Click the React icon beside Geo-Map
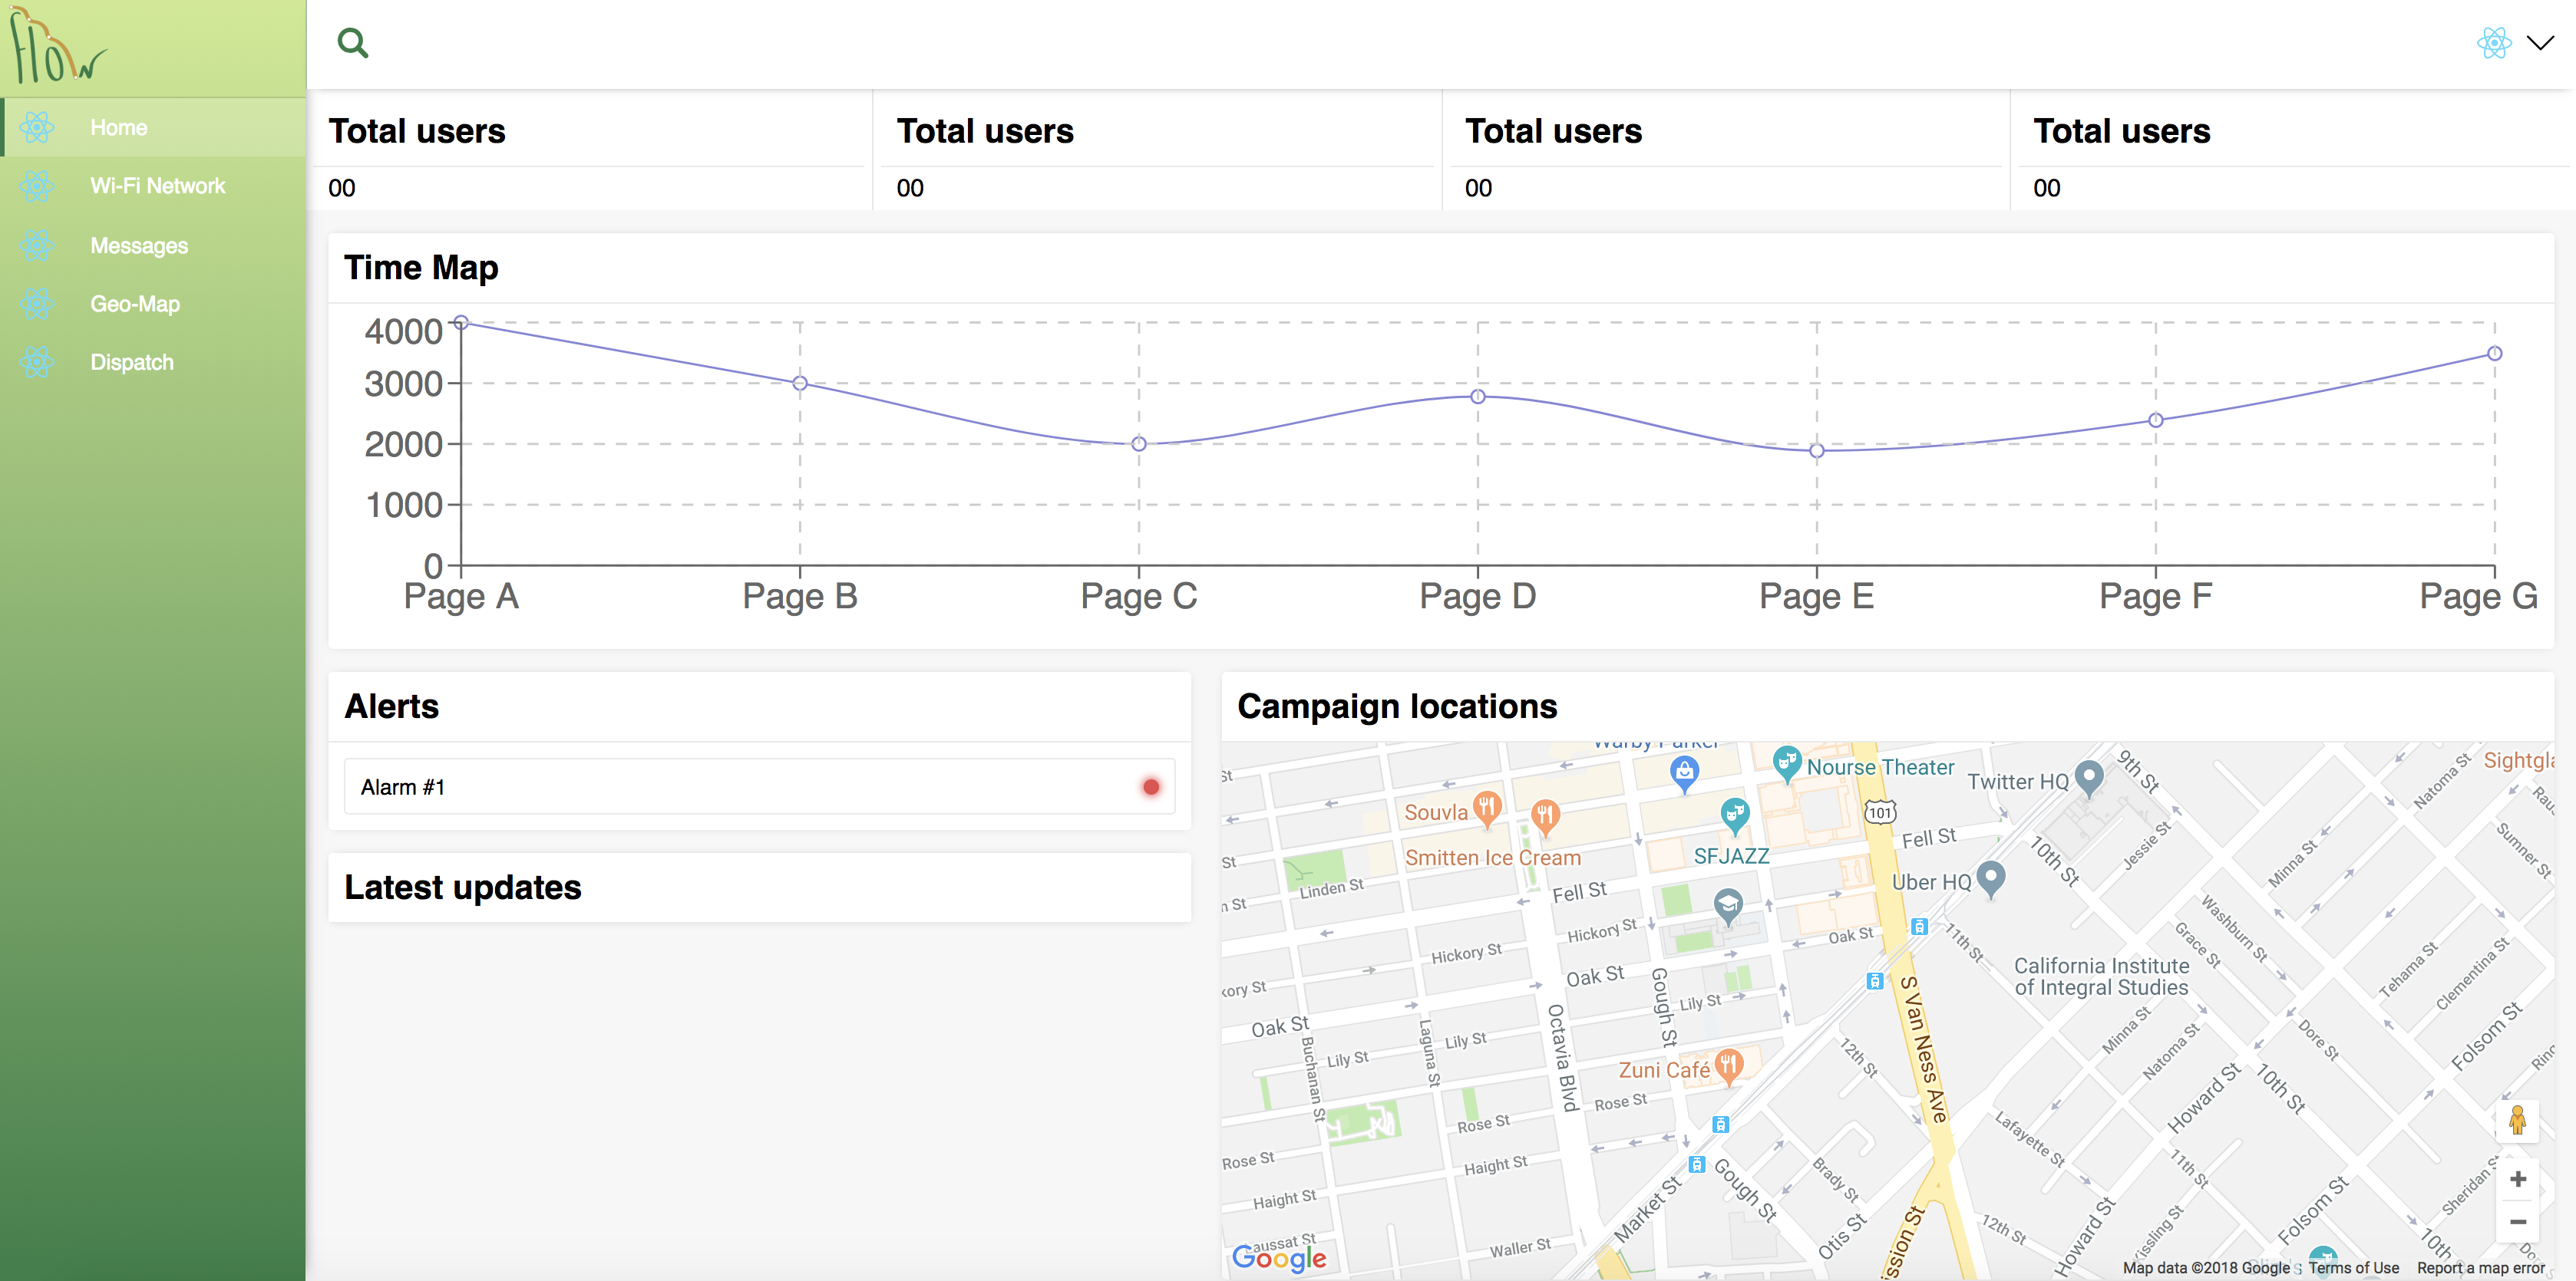The height and width of the screenshot is (1281, 2576). coord(37,304)
